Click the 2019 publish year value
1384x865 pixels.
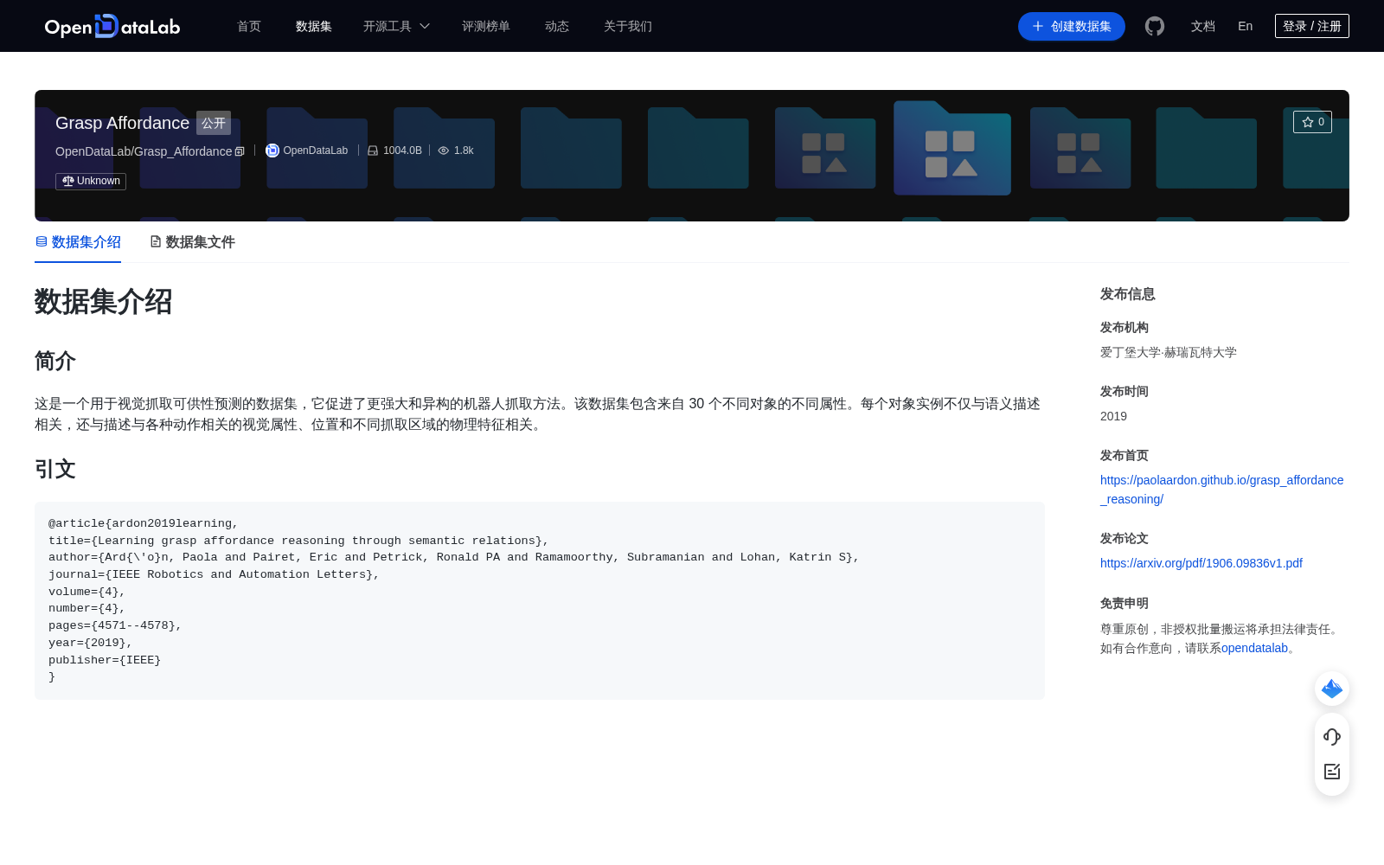(1113, 416)
